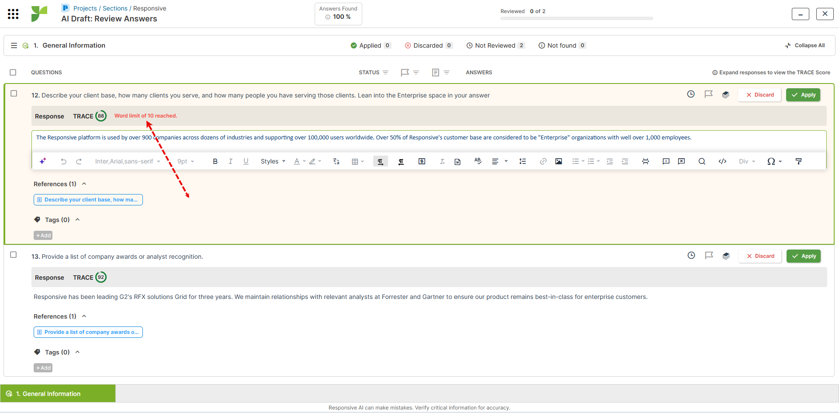
Task: Select all questions checkbox
Action: tap(13, 72)
